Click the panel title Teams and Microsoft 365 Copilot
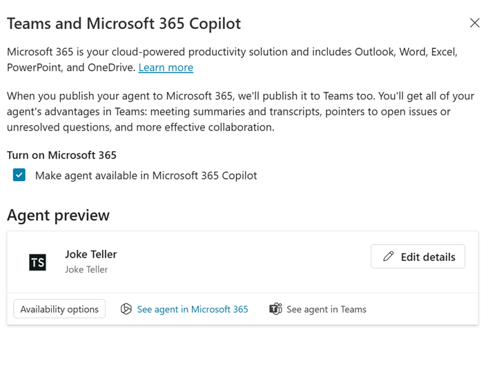Image resolution: width=488 pixels, height=377 pixels. pos(124,23)
